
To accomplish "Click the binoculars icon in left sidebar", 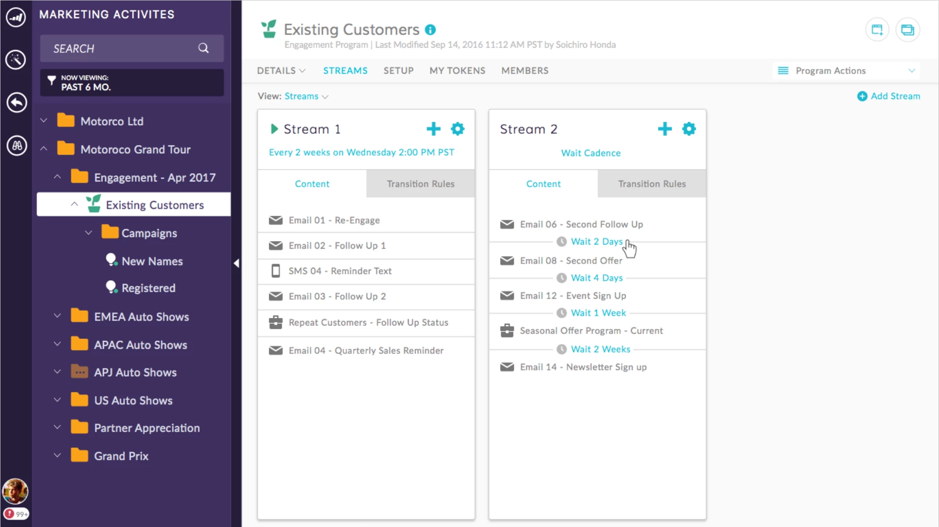I will click(17, 145).
